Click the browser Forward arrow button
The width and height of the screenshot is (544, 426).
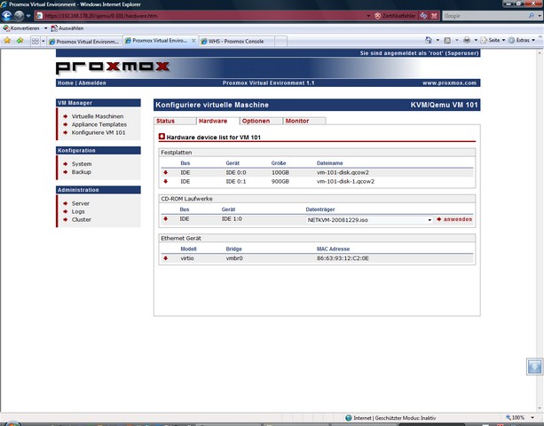[x=19, y=16]
